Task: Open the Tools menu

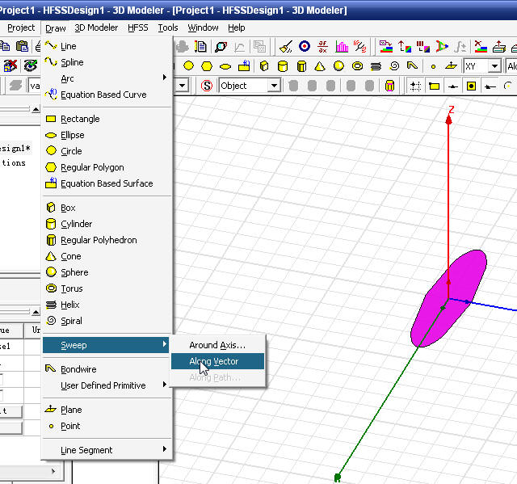Action: (168, 27)
